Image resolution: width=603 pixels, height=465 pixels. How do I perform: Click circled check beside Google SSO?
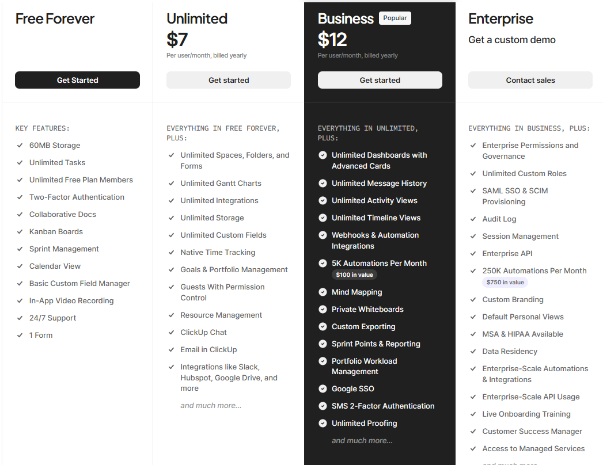click(x=323, y=389)
